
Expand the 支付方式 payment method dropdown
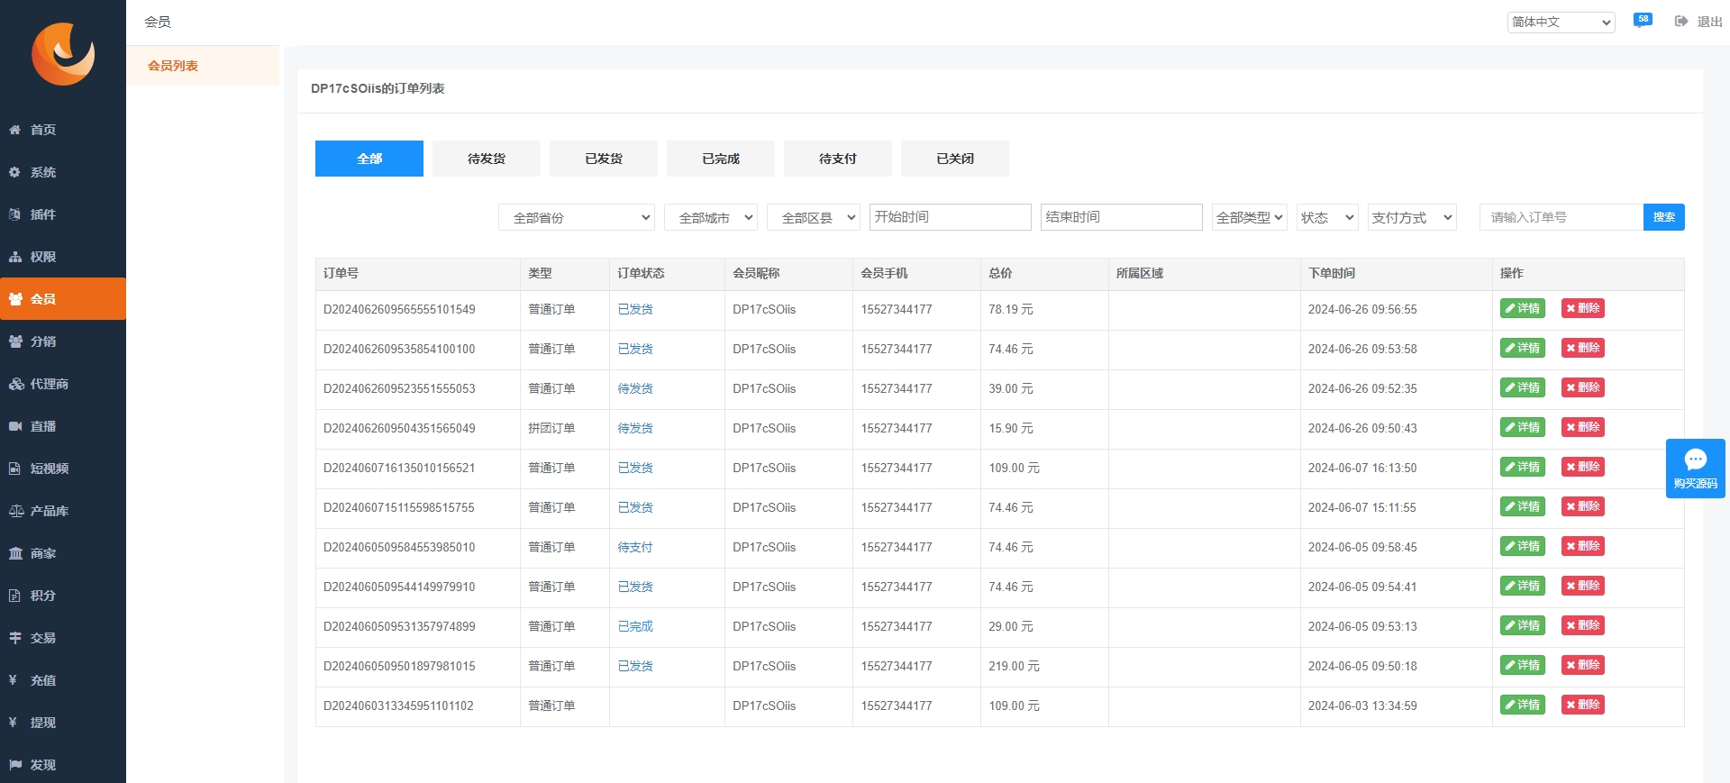[1412, 217]
